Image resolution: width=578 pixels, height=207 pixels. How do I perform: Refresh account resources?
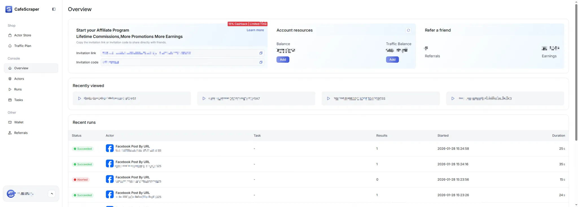pos(408,30)
